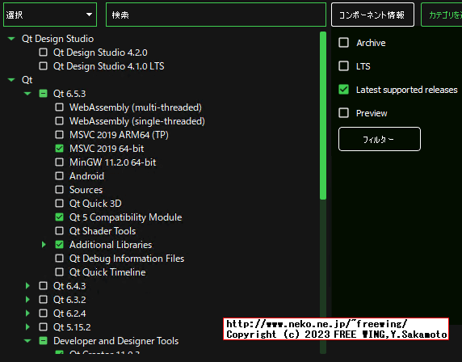Image resolution: width=462 pixels, height=362 pixels.
Task: Toggle Developer and Designer Tools checkbox
Action: tap(44, 341)
